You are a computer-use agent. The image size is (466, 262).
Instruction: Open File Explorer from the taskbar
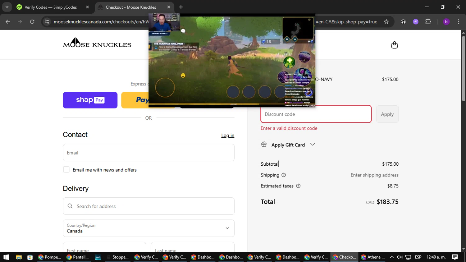[19, 257]
